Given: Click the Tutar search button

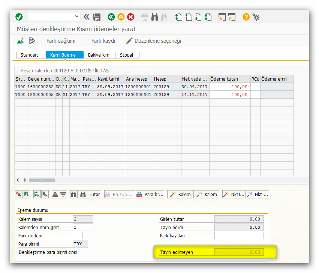Looking at the screenshot, I should tap(90, 194).
